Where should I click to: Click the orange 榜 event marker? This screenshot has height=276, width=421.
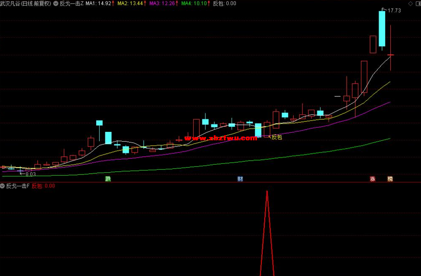point(390,179)
